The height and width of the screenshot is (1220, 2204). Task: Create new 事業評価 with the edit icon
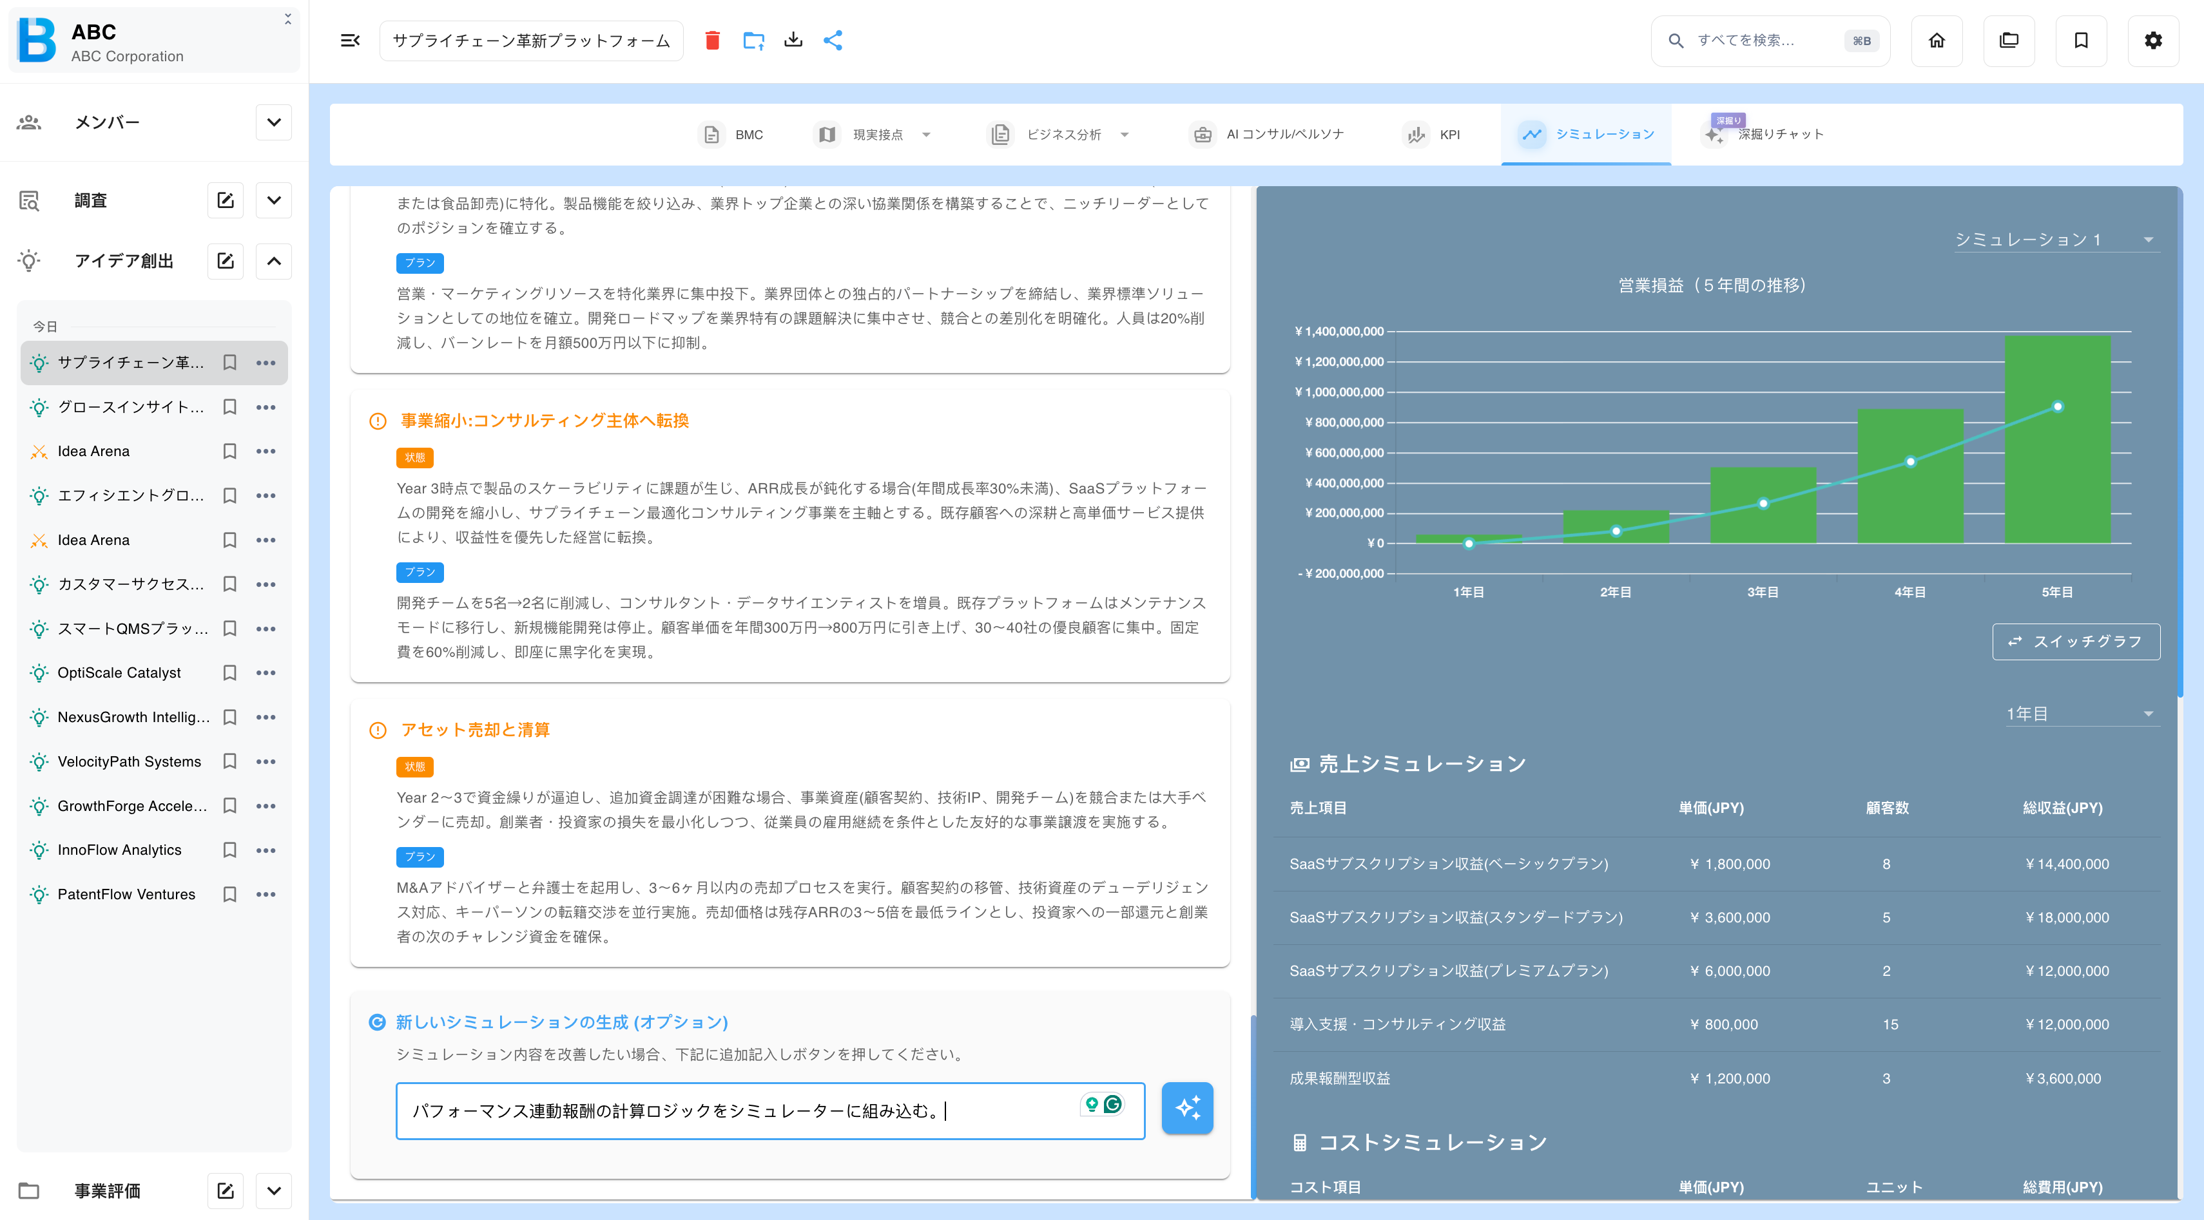coord(226,1190)
